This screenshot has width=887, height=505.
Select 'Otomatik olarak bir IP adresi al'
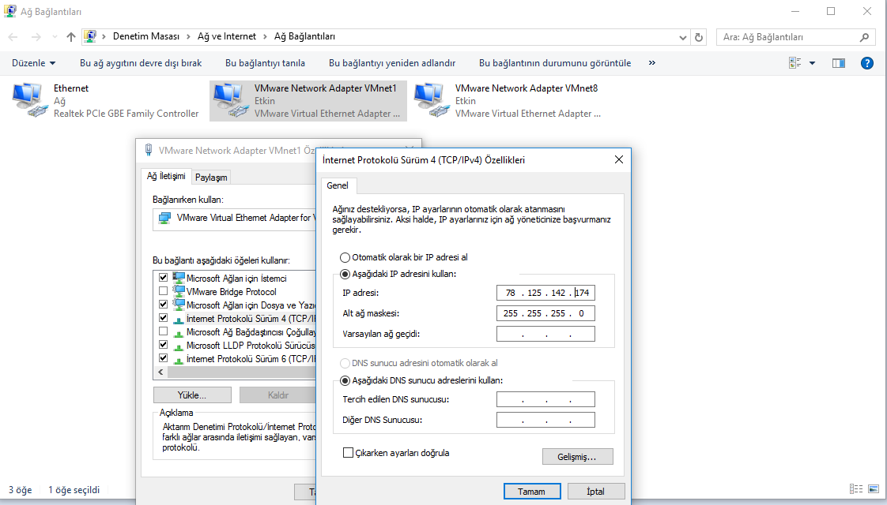345,257
